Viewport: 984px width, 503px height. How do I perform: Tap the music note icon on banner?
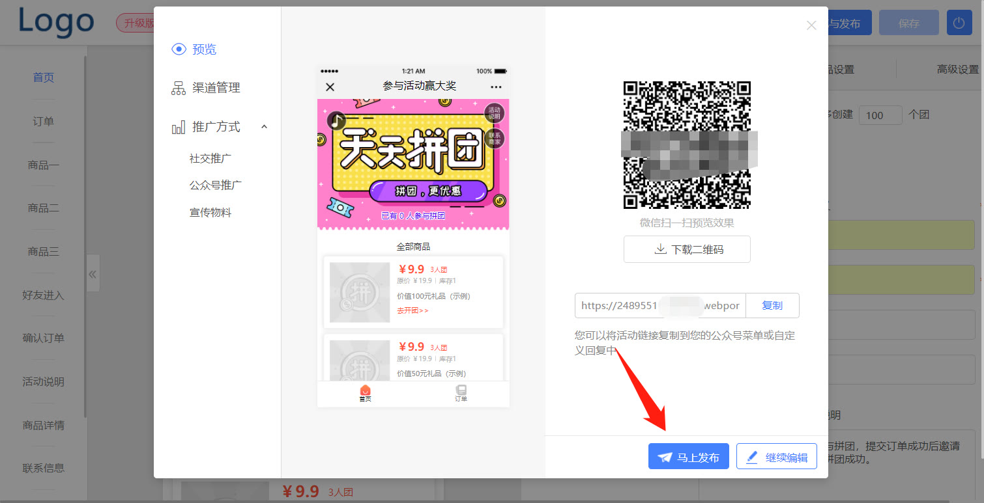[x=336, y=120]
